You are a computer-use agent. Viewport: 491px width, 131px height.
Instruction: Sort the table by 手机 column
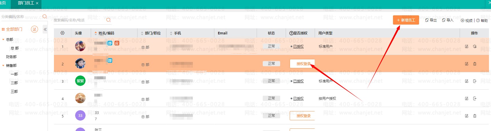point(171,33)
